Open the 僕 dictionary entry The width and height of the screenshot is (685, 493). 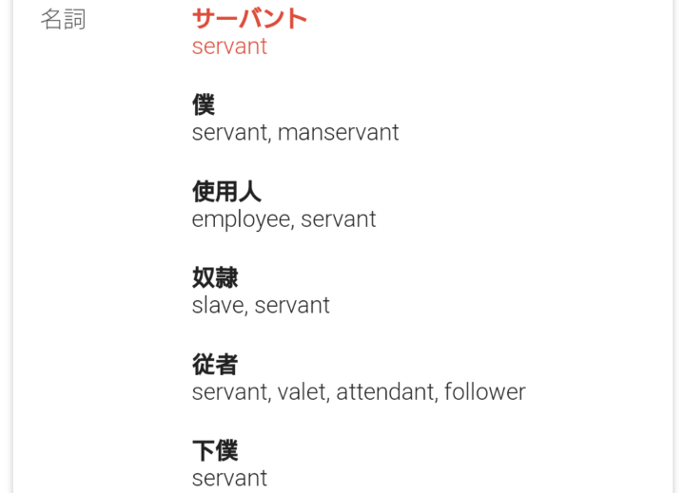coord(204,104)
